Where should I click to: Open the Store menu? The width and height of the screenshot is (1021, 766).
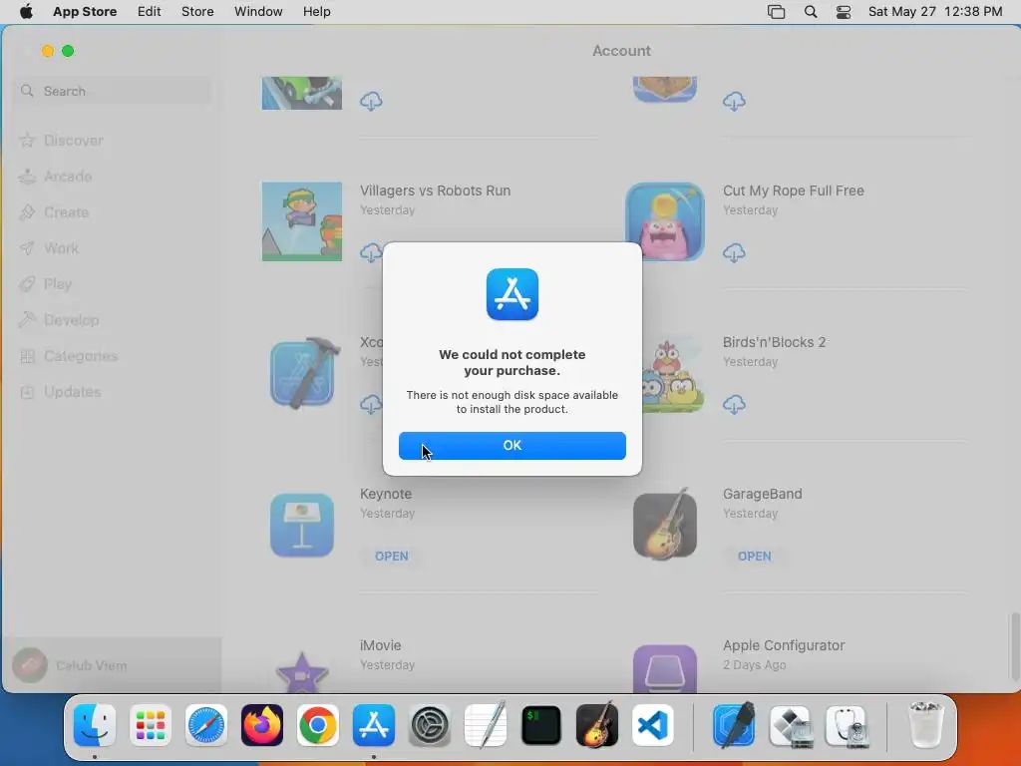tap(197, 12)
